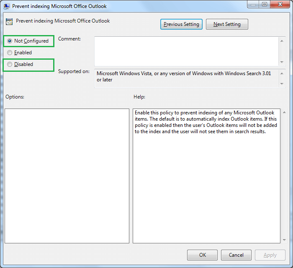Click the title bar window icon

point(7,6)
